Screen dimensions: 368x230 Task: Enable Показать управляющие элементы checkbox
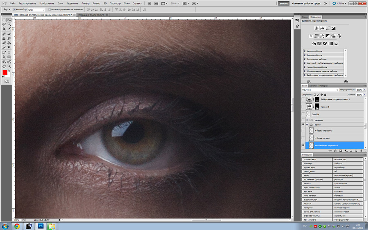(49, 10)
